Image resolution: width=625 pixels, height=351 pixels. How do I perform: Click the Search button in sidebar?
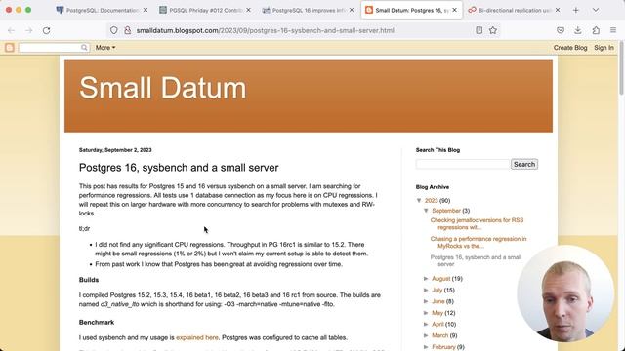tap(524, 164)
